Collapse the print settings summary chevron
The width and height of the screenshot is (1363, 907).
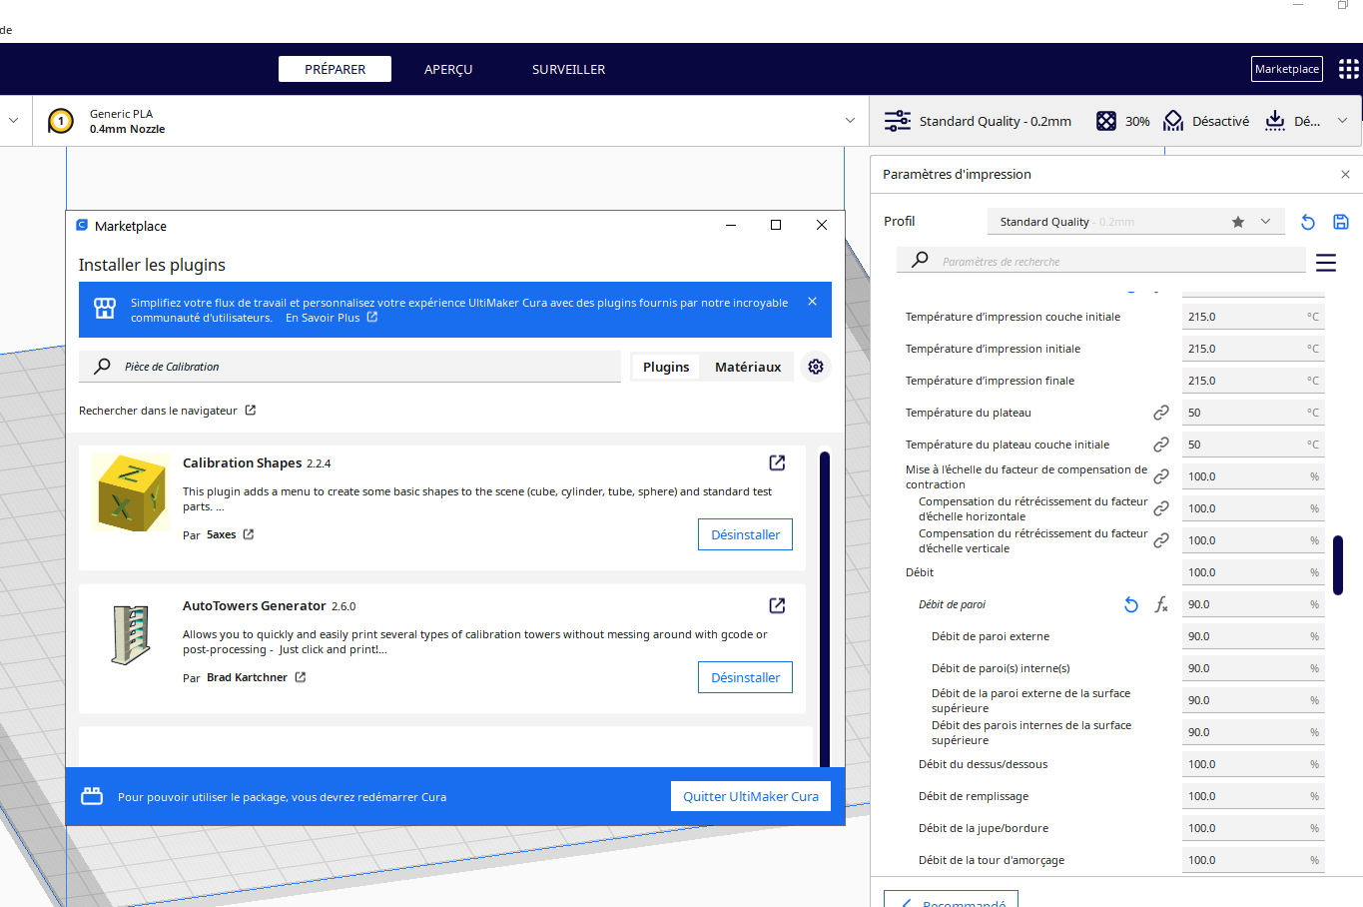[1342, 121]
